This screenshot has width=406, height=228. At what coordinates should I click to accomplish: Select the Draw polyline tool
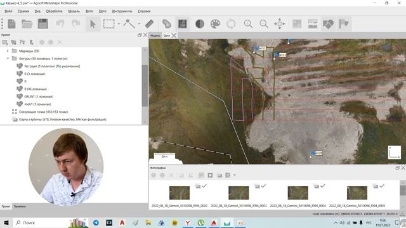coord(129,24)
